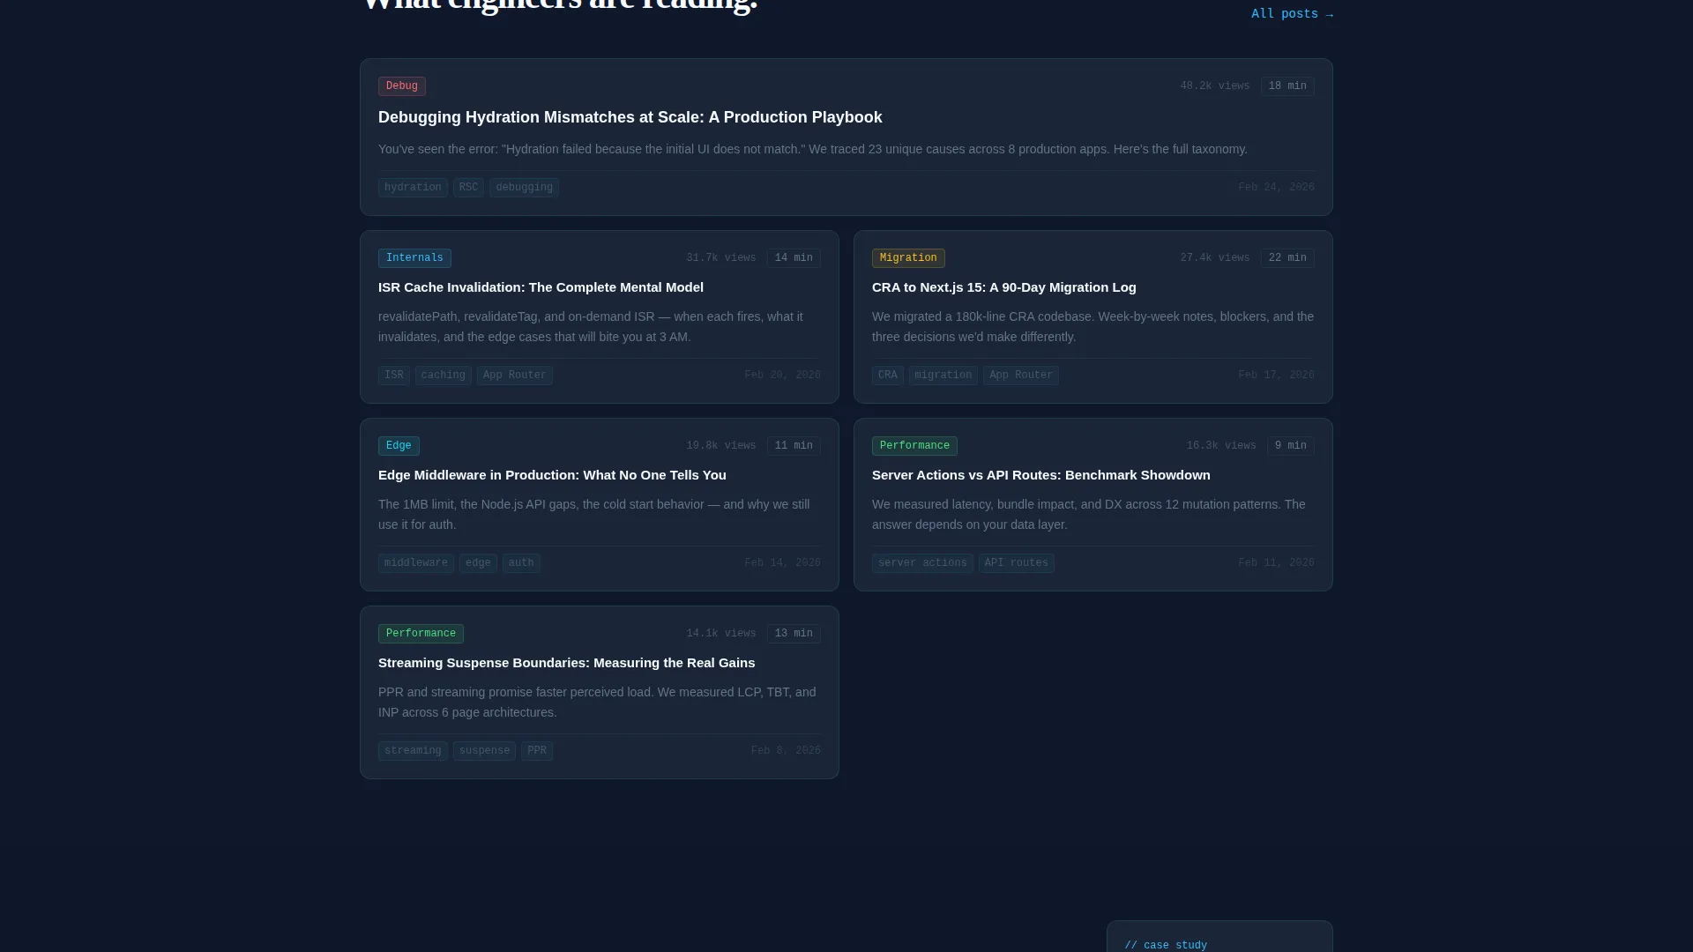Click the Debug category badge
Screen dimensions: 1693x952
coord(402,86)
